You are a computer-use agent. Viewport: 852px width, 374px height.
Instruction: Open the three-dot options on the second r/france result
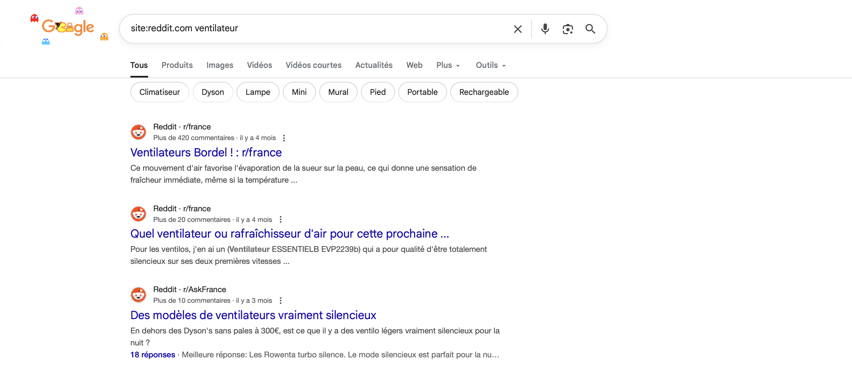coord(281,219)
